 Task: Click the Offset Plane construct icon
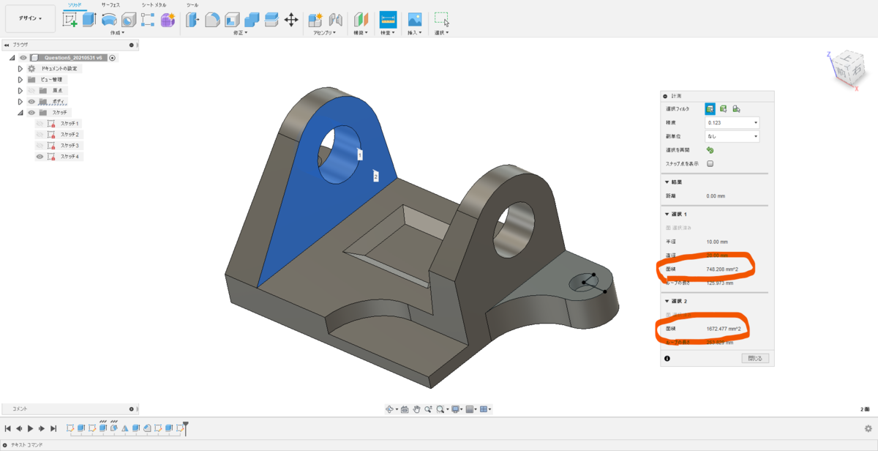(x=361, y=20)
